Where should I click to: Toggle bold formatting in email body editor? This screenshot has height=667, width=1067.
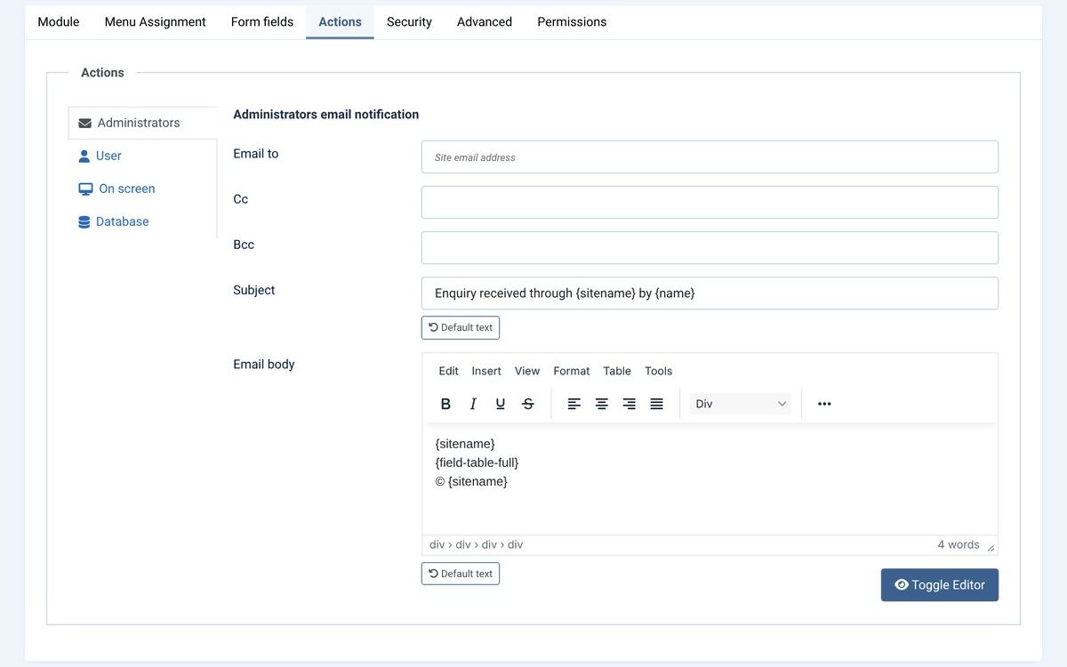446,404
